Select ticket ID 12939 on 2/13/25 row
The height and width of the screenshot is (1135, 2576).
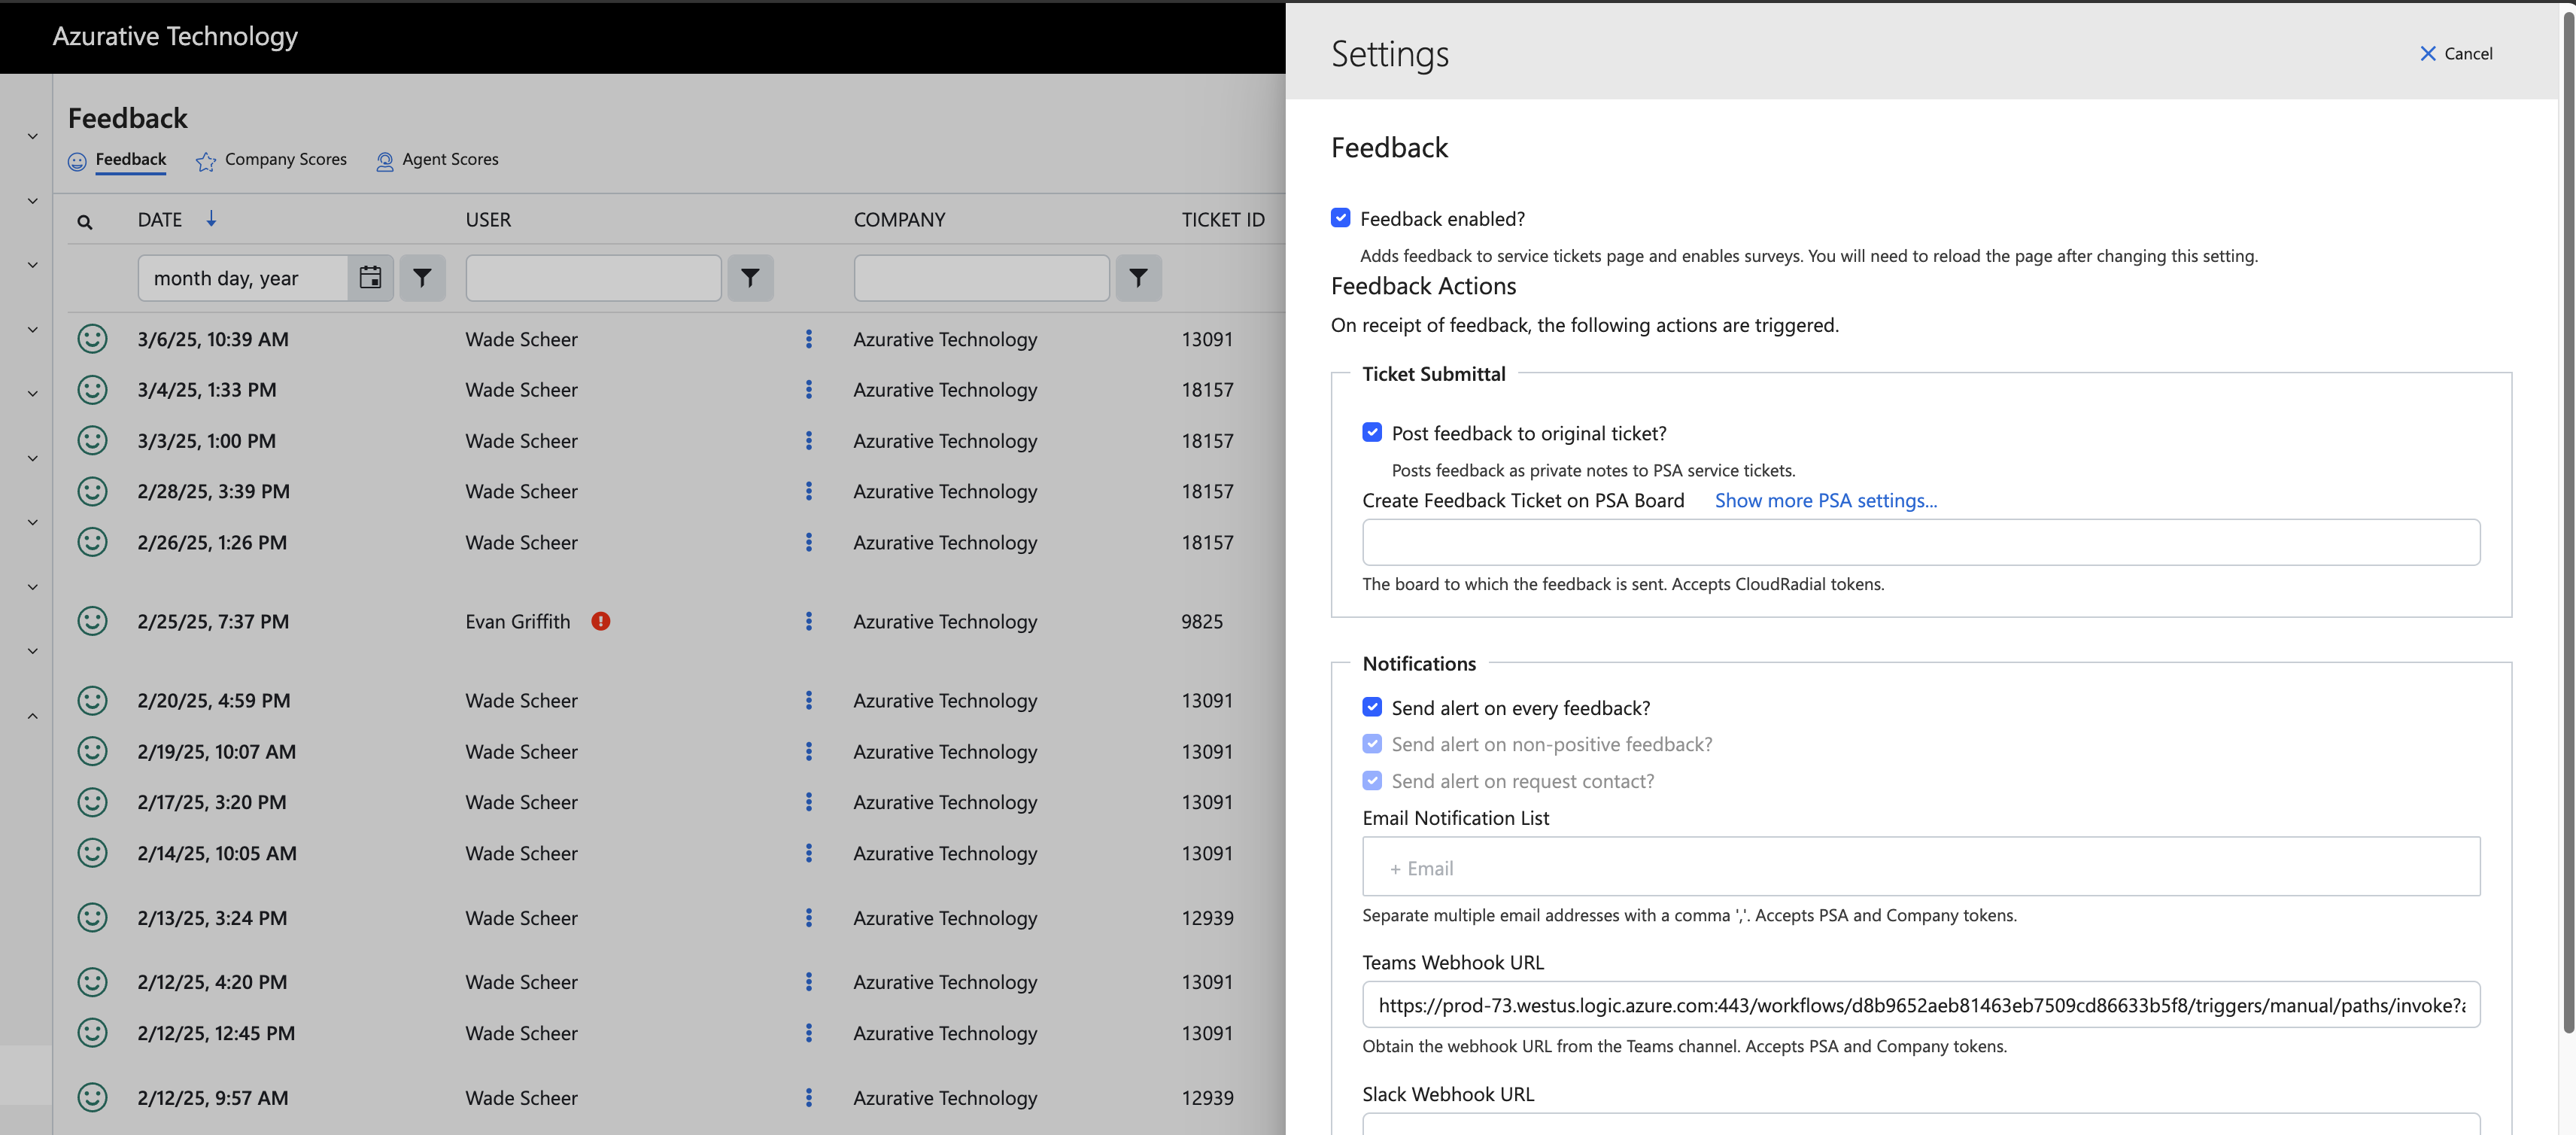pos(1207,918)
